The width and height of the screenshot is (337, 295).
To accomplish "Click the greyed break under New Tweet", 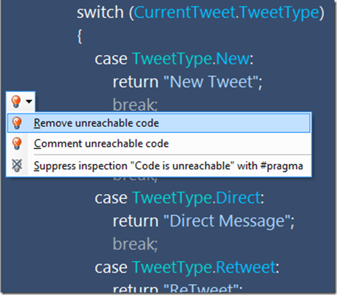I will click(x=135, y=105).
